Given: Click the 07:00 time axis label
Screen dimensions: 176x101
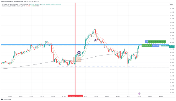Looking at the screenshot, I should [x=32, y=96].
